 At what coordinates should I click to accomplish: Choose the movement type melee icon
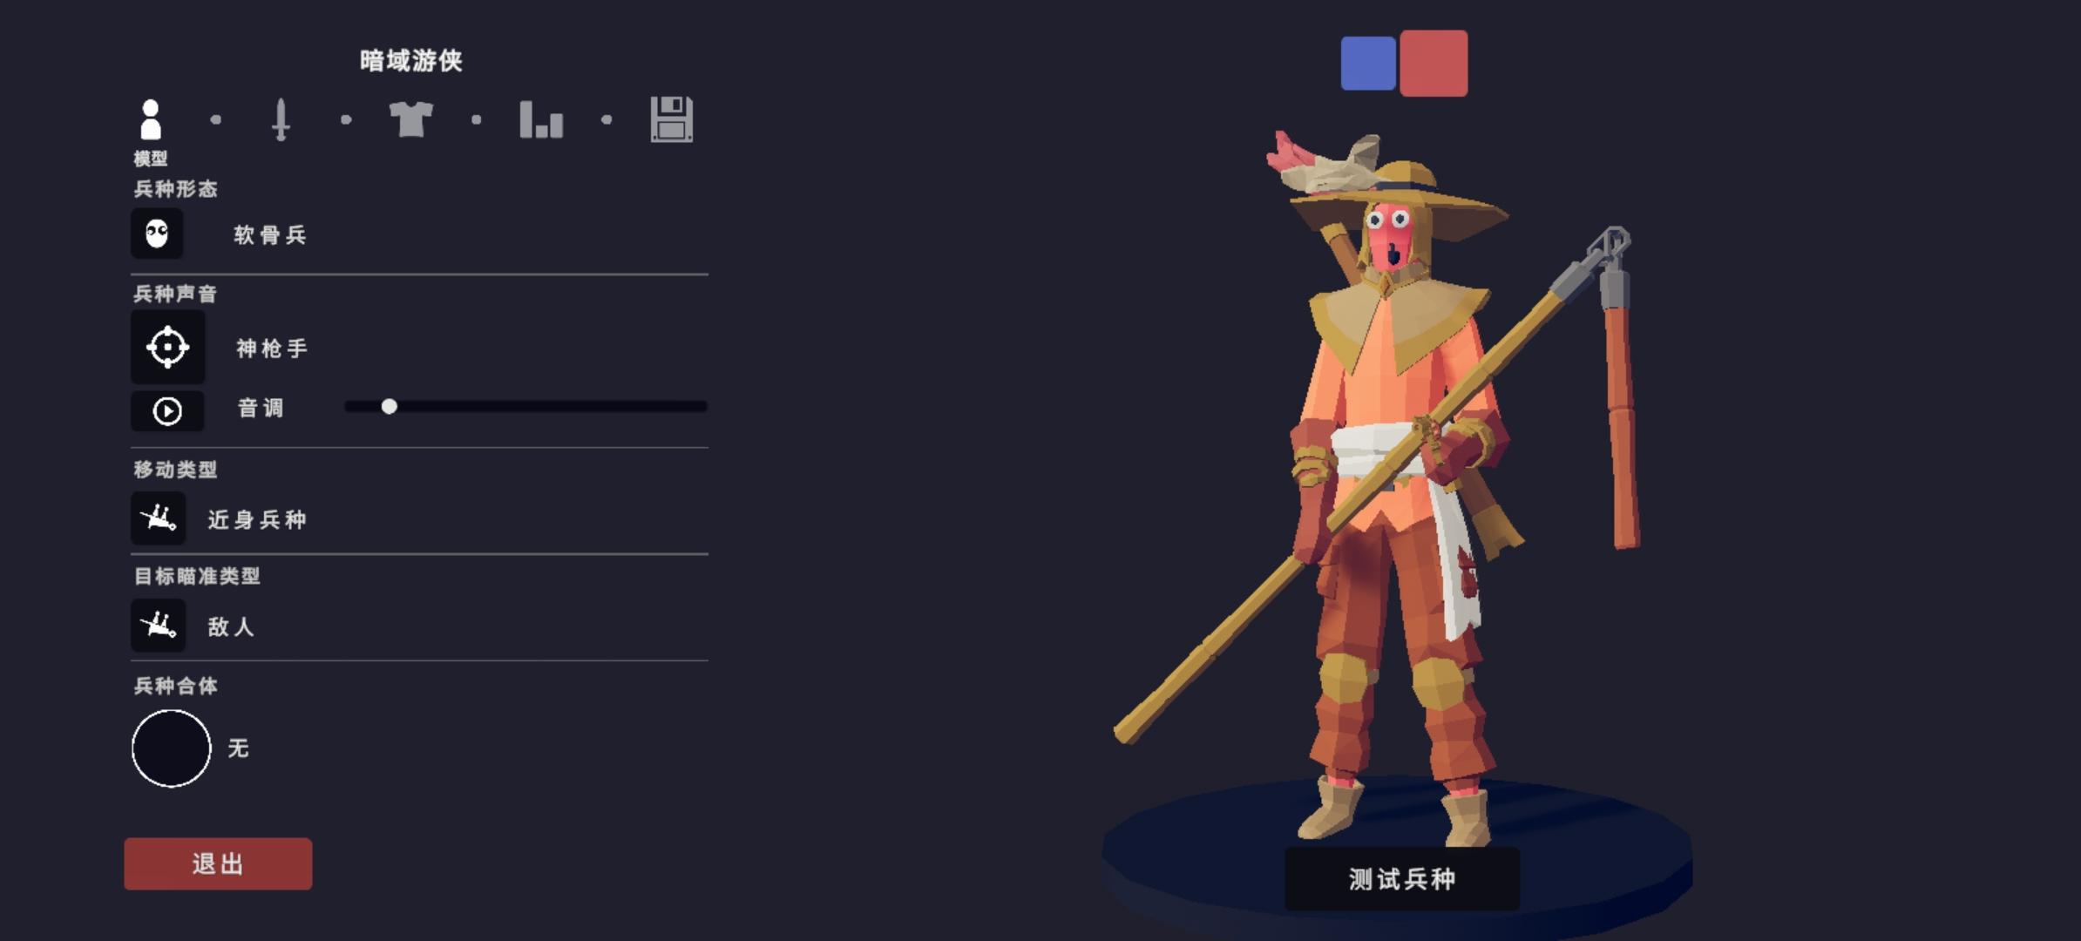point(159,518)
